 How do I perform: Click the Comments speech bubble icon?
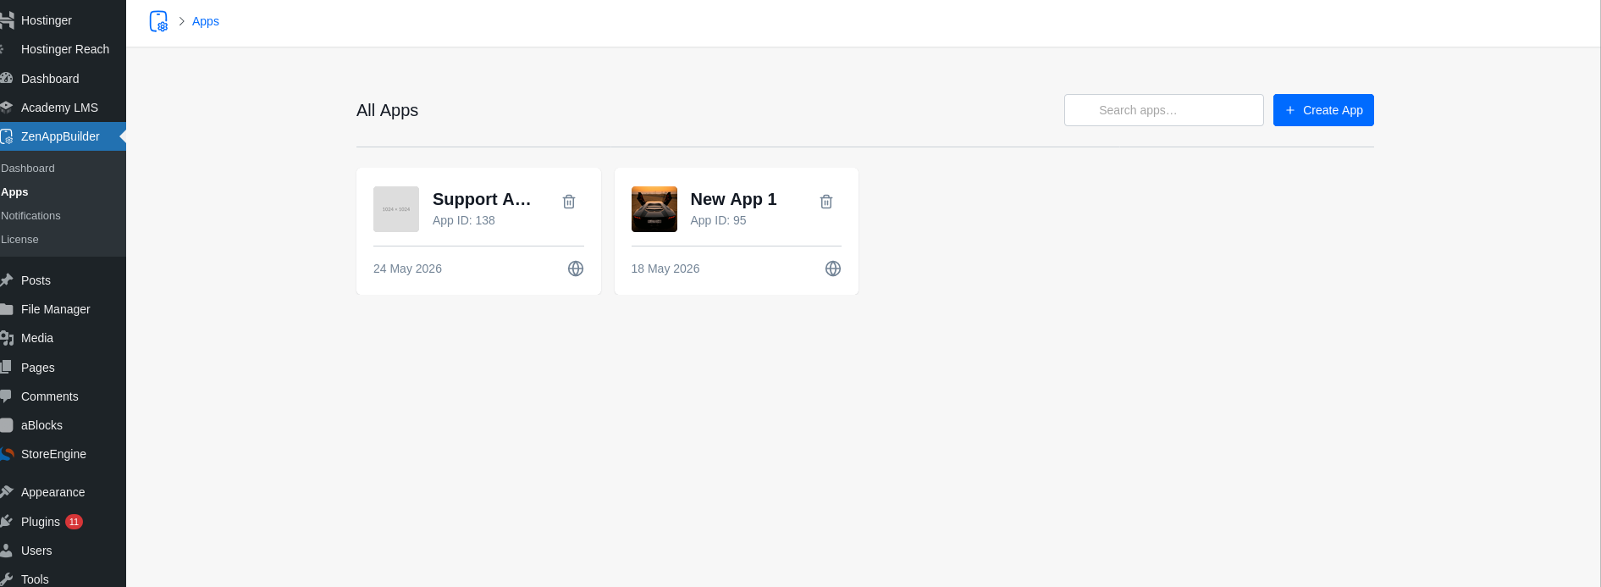[6, 396]
